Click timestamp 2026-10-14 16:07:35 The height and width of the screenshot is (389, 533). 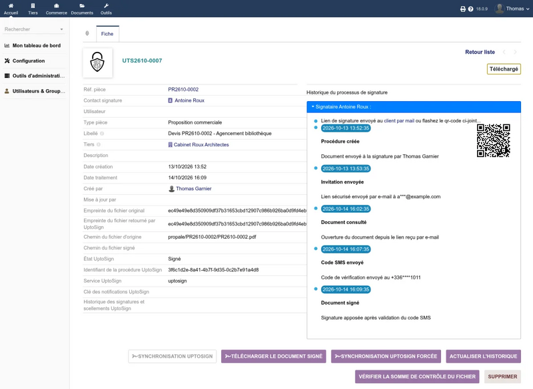(346, 249)
